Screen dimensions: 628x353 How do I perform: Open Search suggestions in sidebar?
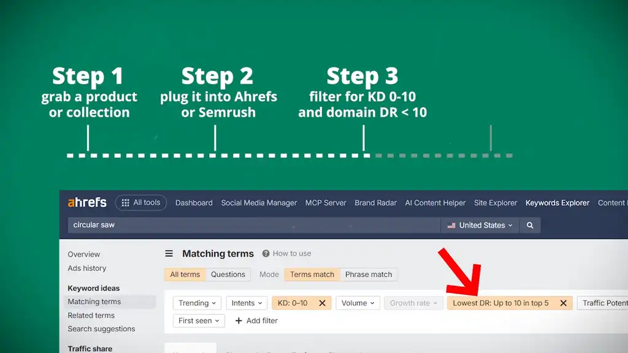tap(101, 328)
